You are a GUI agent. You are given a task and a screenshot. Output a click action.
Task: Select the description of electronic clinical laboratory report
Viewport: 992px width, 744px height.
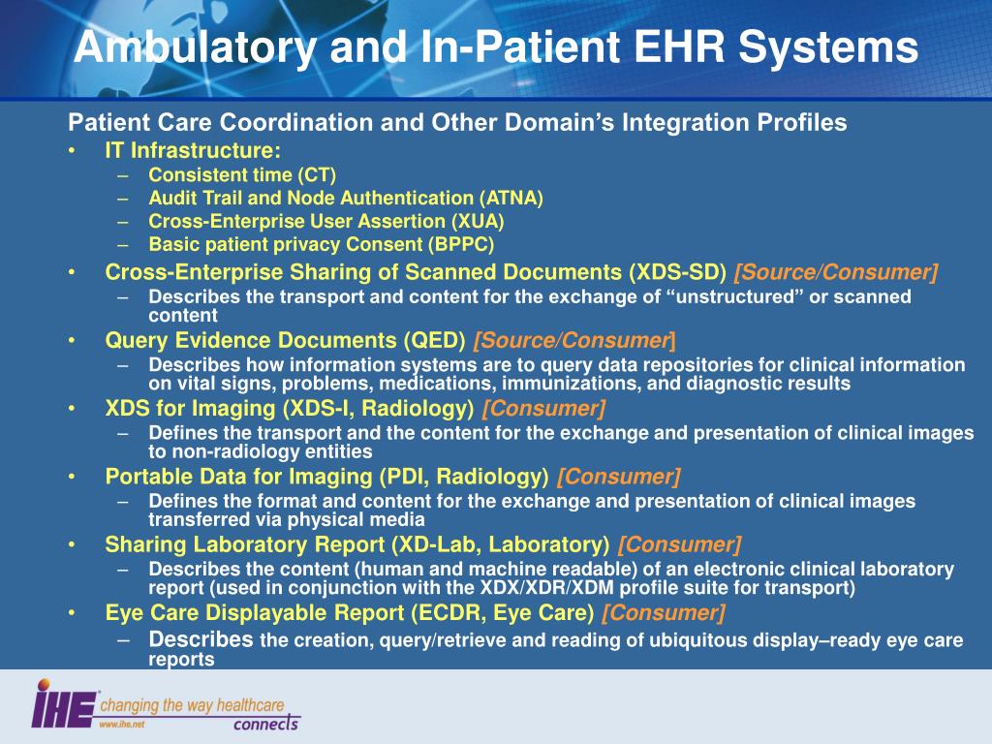pyautogui.click(x=551, y=578)
